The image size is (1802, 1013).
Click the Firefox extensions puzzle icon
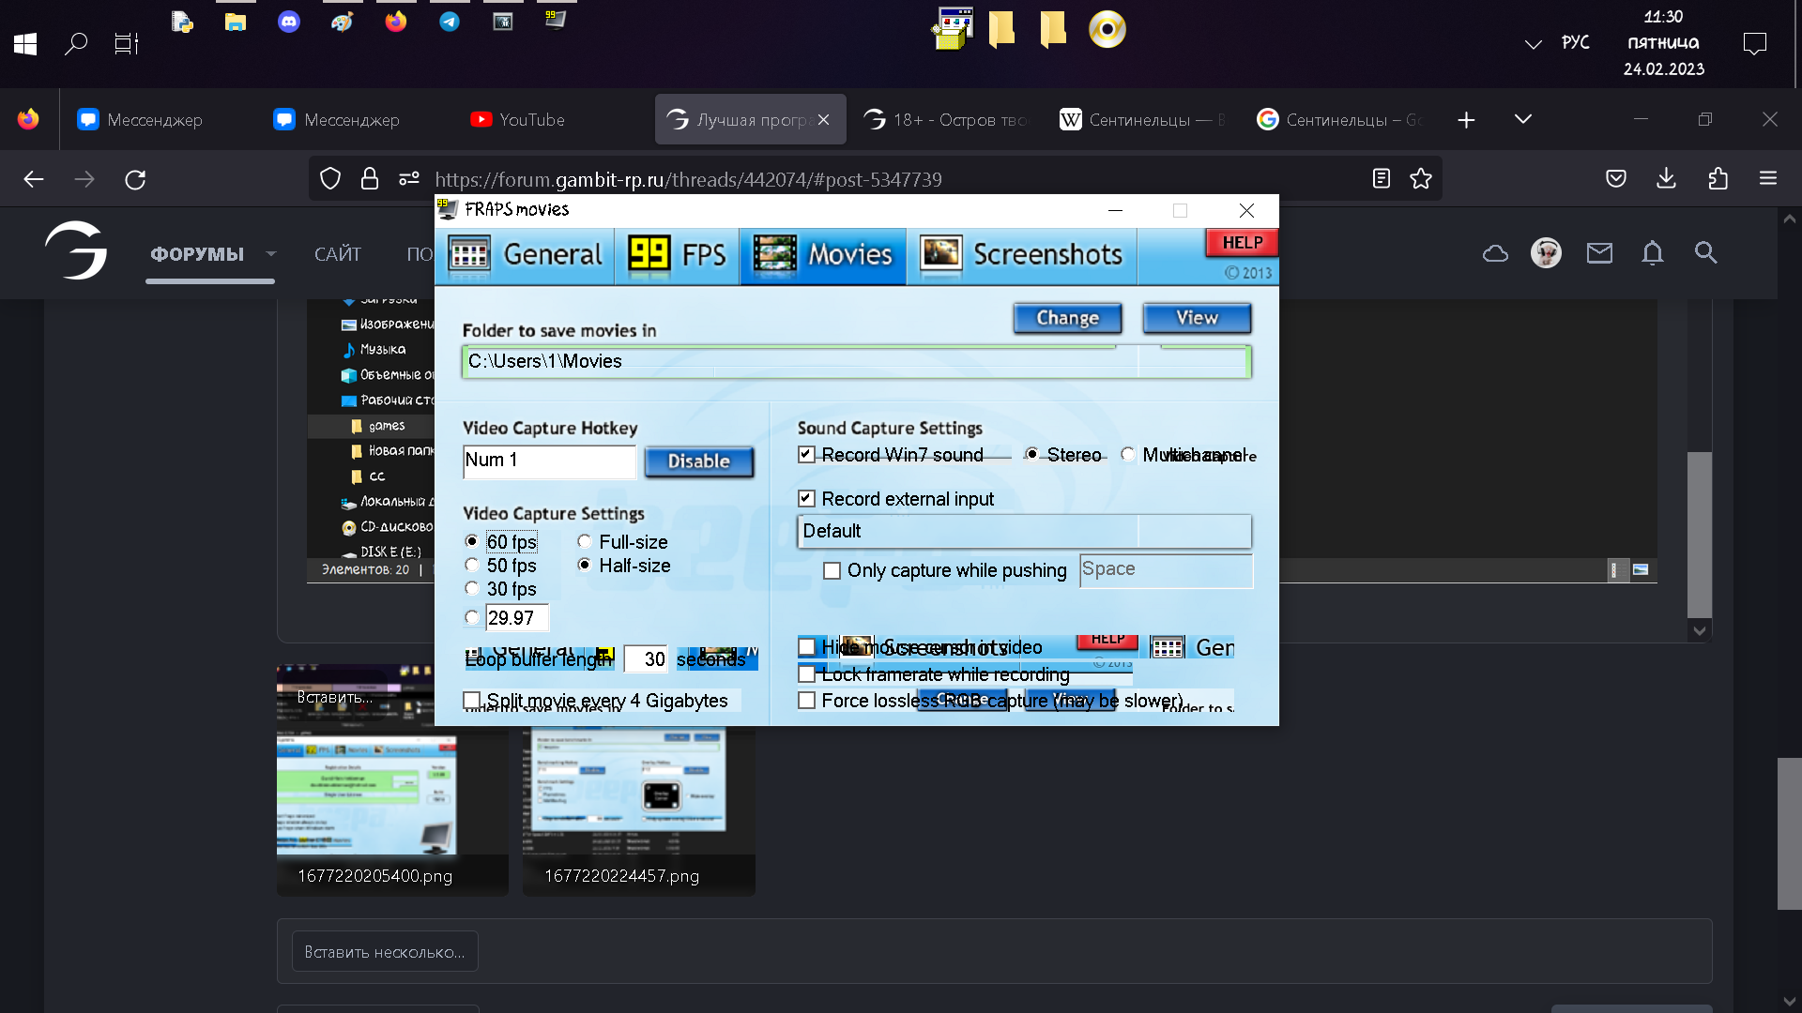pyautogui.click(x=1718, y=179)
